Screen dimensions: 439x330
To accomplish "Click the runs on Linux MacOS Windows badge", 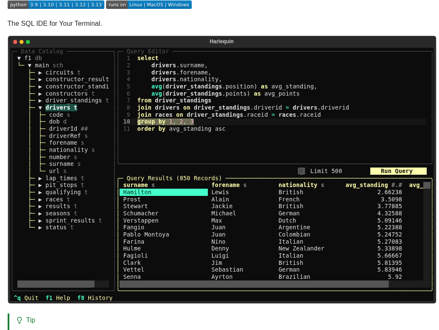I will tap(149, 5).
